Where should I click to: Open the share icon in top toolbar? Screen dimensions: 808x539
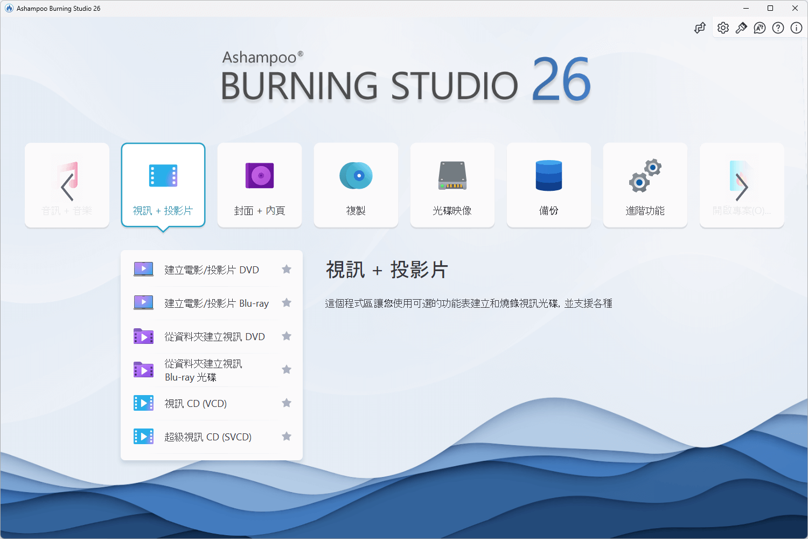coord(700,28)
